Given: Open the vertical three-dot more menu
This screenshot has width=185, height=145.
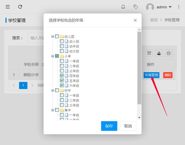Looking at the screenshot, I should point(179,7).
